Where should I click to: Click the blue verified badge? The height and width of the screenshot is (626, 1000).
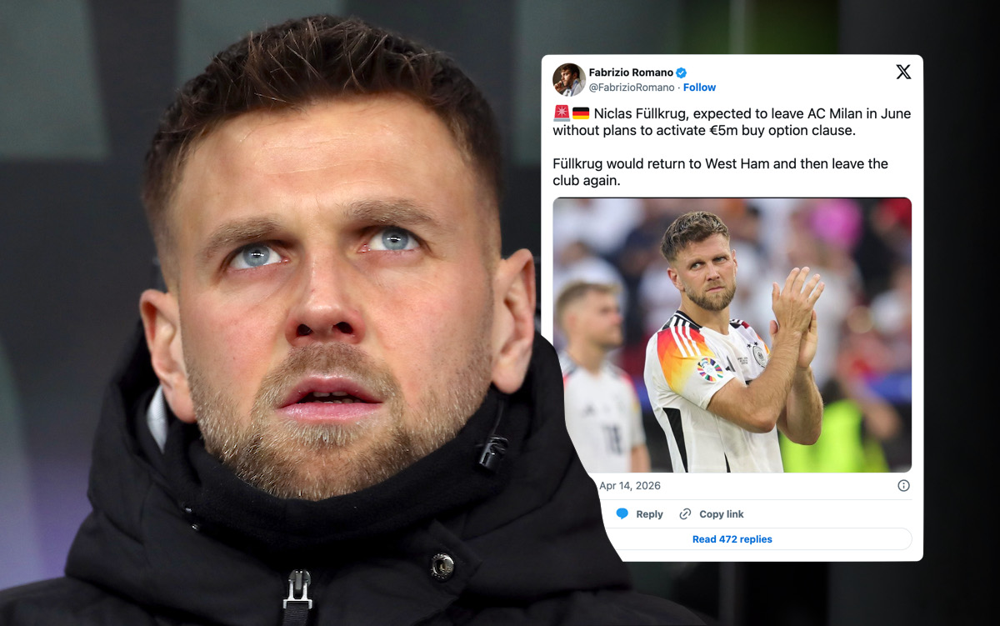pyautogui.click(x=681, y=73)
